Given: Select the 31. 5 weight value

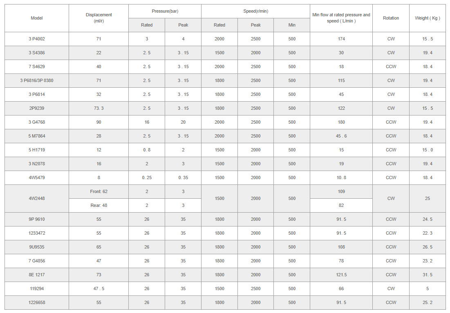Looking at the screenshot, I should click(427, 275).
